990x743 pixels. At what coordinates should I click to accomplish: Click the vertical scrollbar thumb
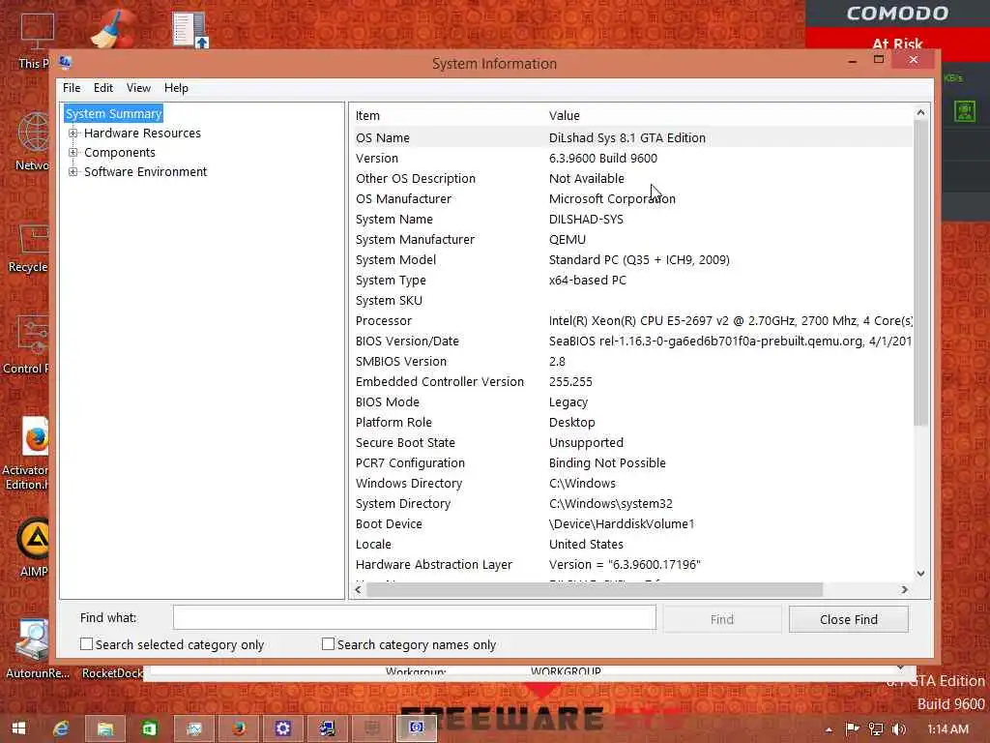tap(920, 273)
